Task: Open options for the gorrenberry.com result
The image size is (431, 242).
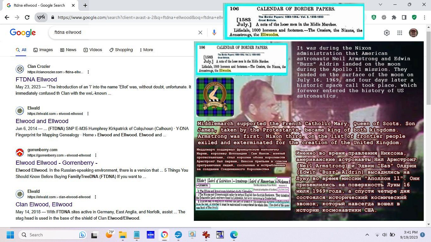Action: click(x=96, y=155)
